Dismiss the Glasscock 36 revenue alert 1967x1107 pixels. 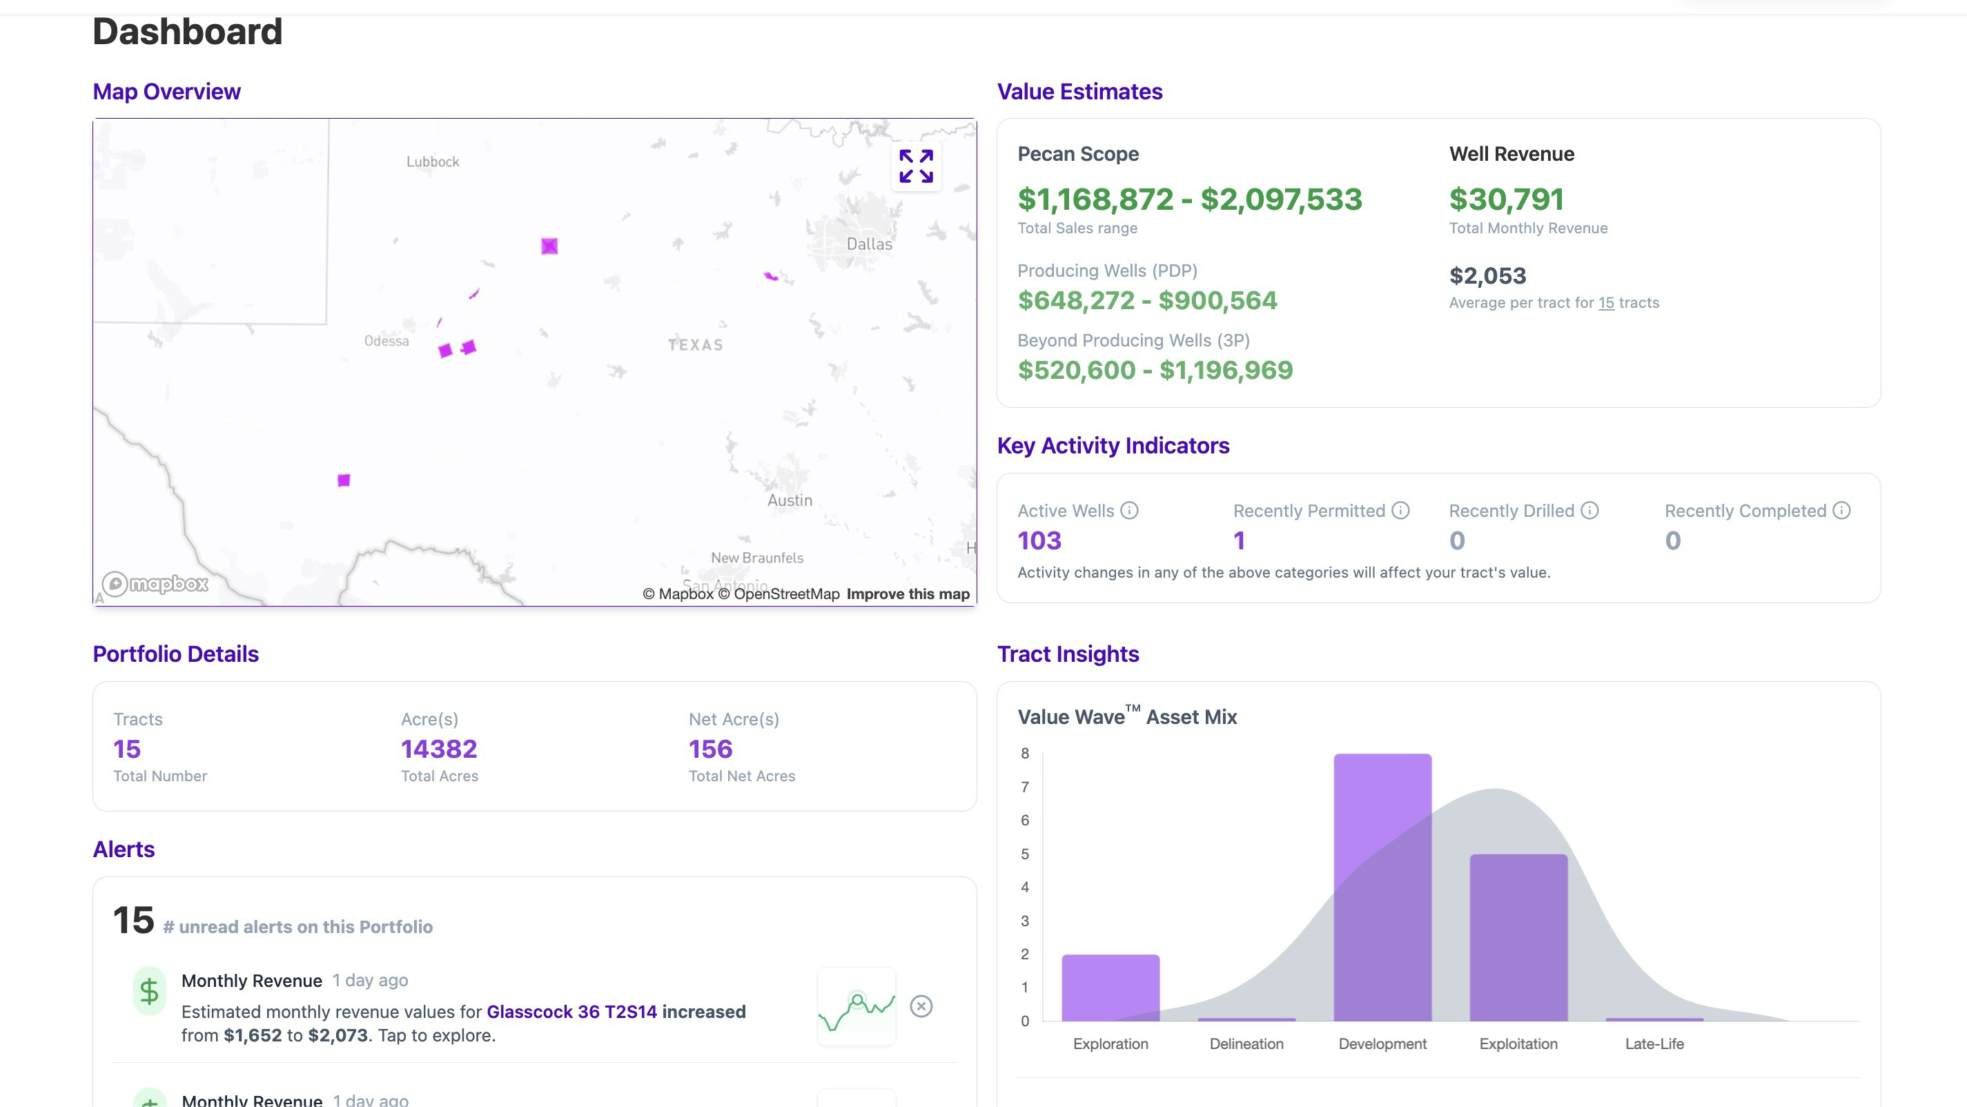tap(921, 1006)
